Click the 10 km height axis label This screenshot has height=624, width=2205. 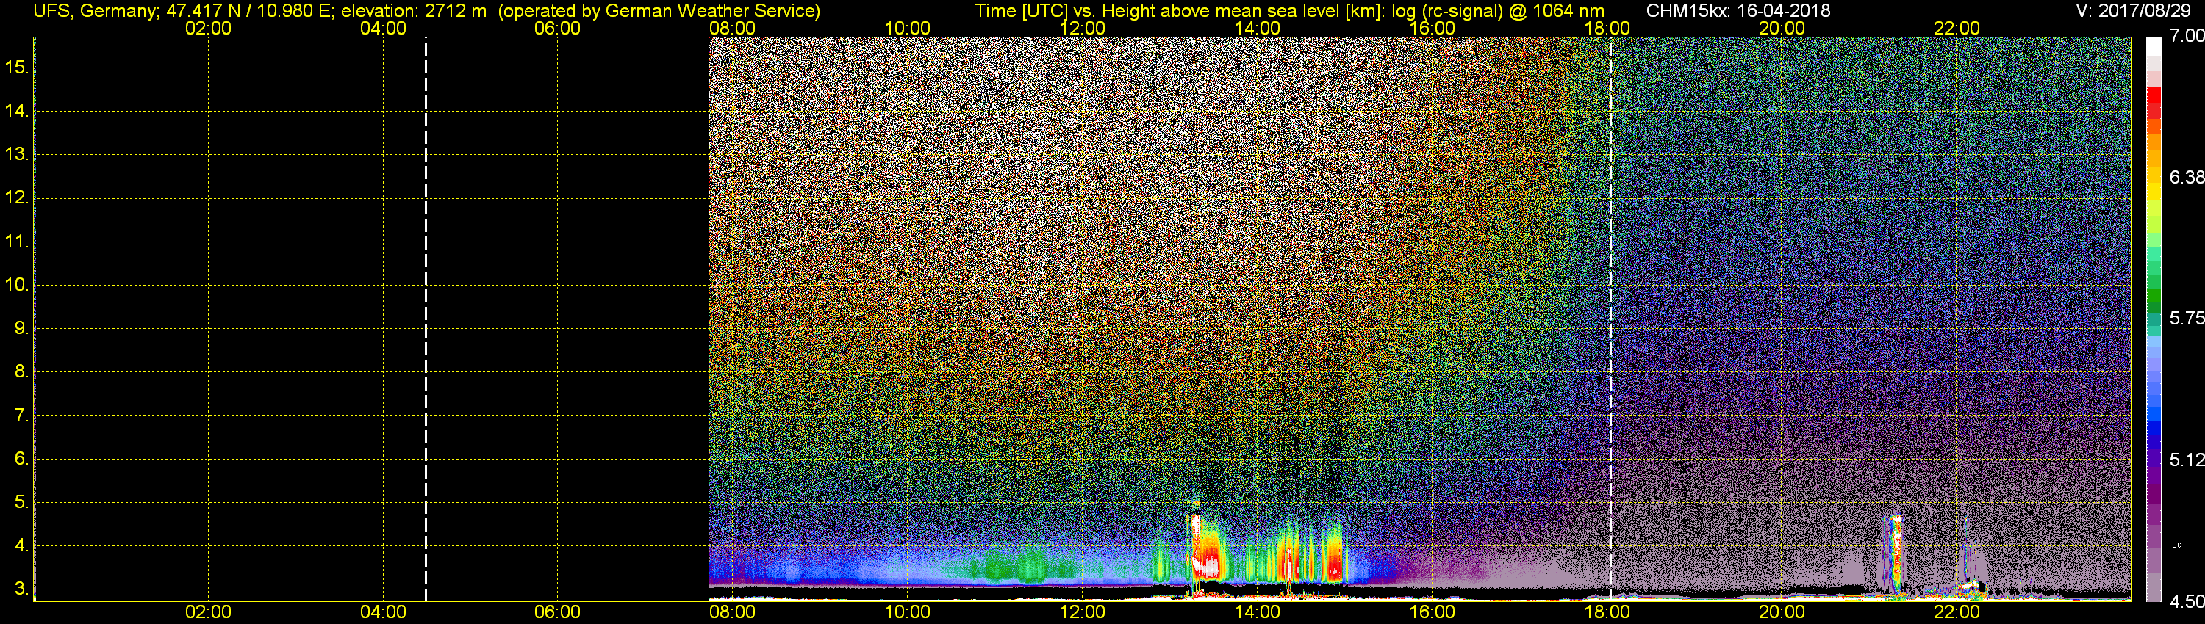coord(16,285)
